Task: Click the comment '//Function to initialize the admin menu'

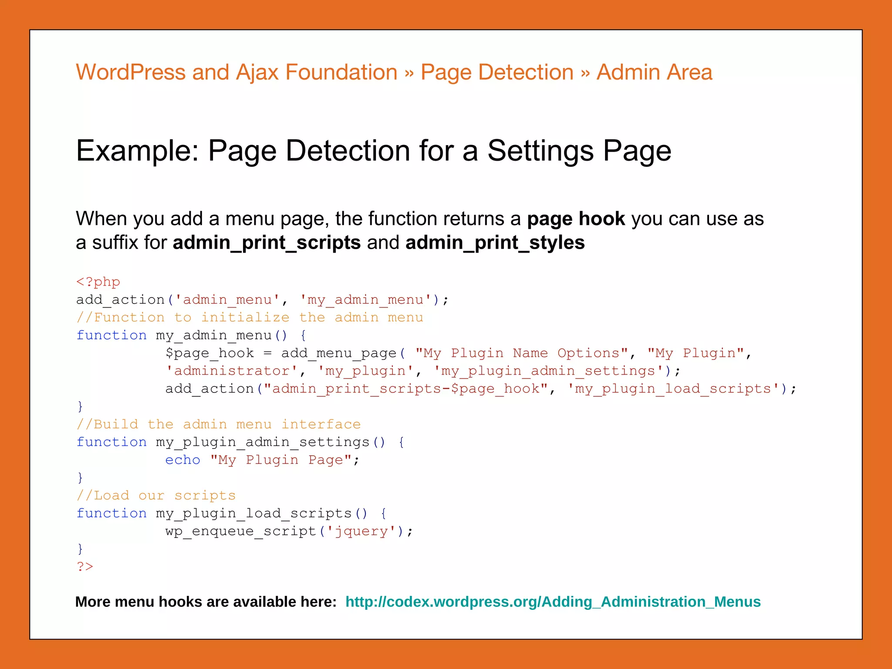Action: 250,318
